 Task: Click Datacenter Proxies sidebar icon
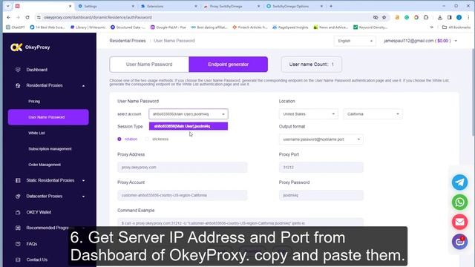pos(18,196)
